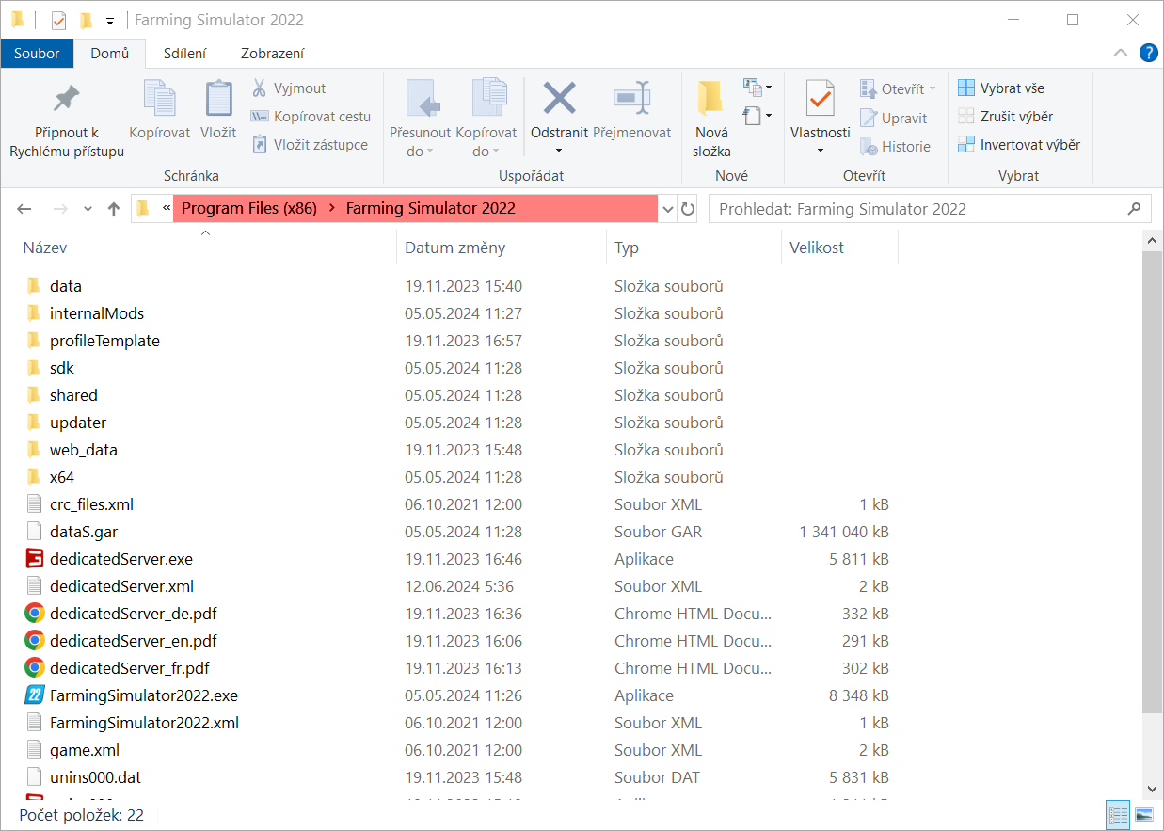Click the Upravit edit button
Screen dimensions: 1164x831
[894, 119]
